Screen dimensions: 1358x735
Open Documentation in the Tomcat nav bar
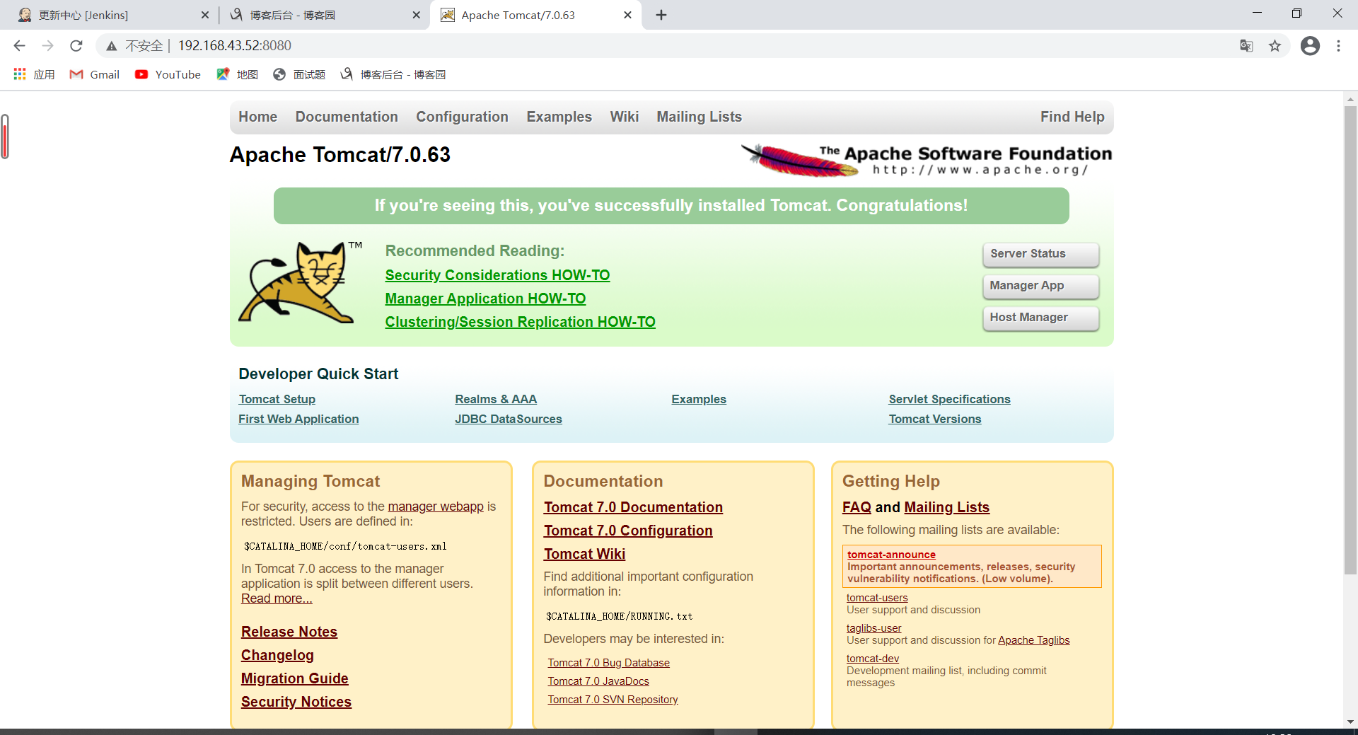(347, 117)
